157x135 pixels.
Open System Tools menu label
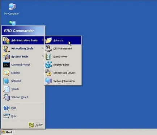20,57
